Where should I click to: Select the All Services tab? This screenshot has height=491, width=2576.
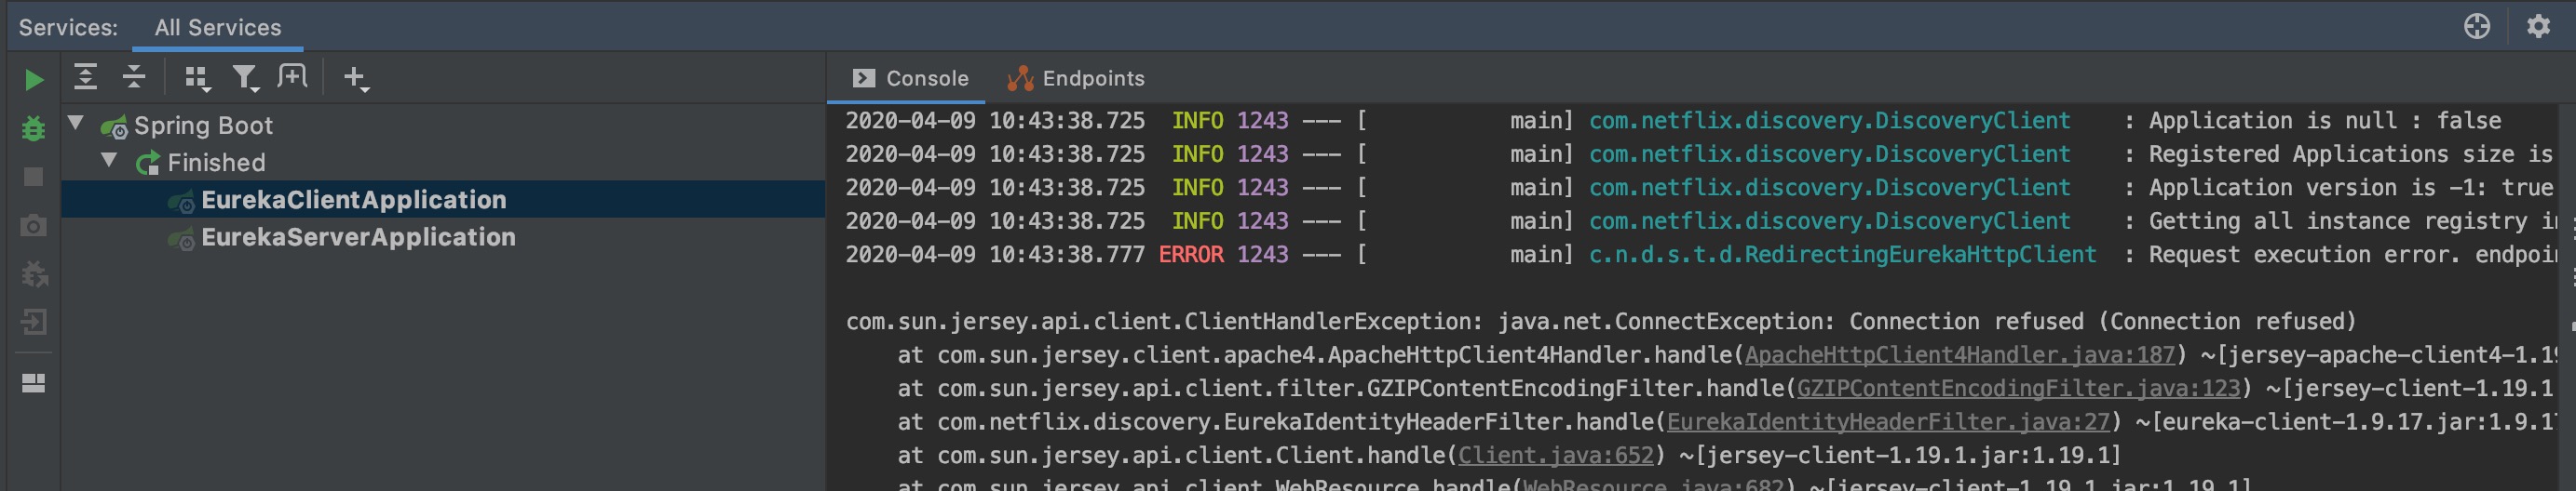218,28
